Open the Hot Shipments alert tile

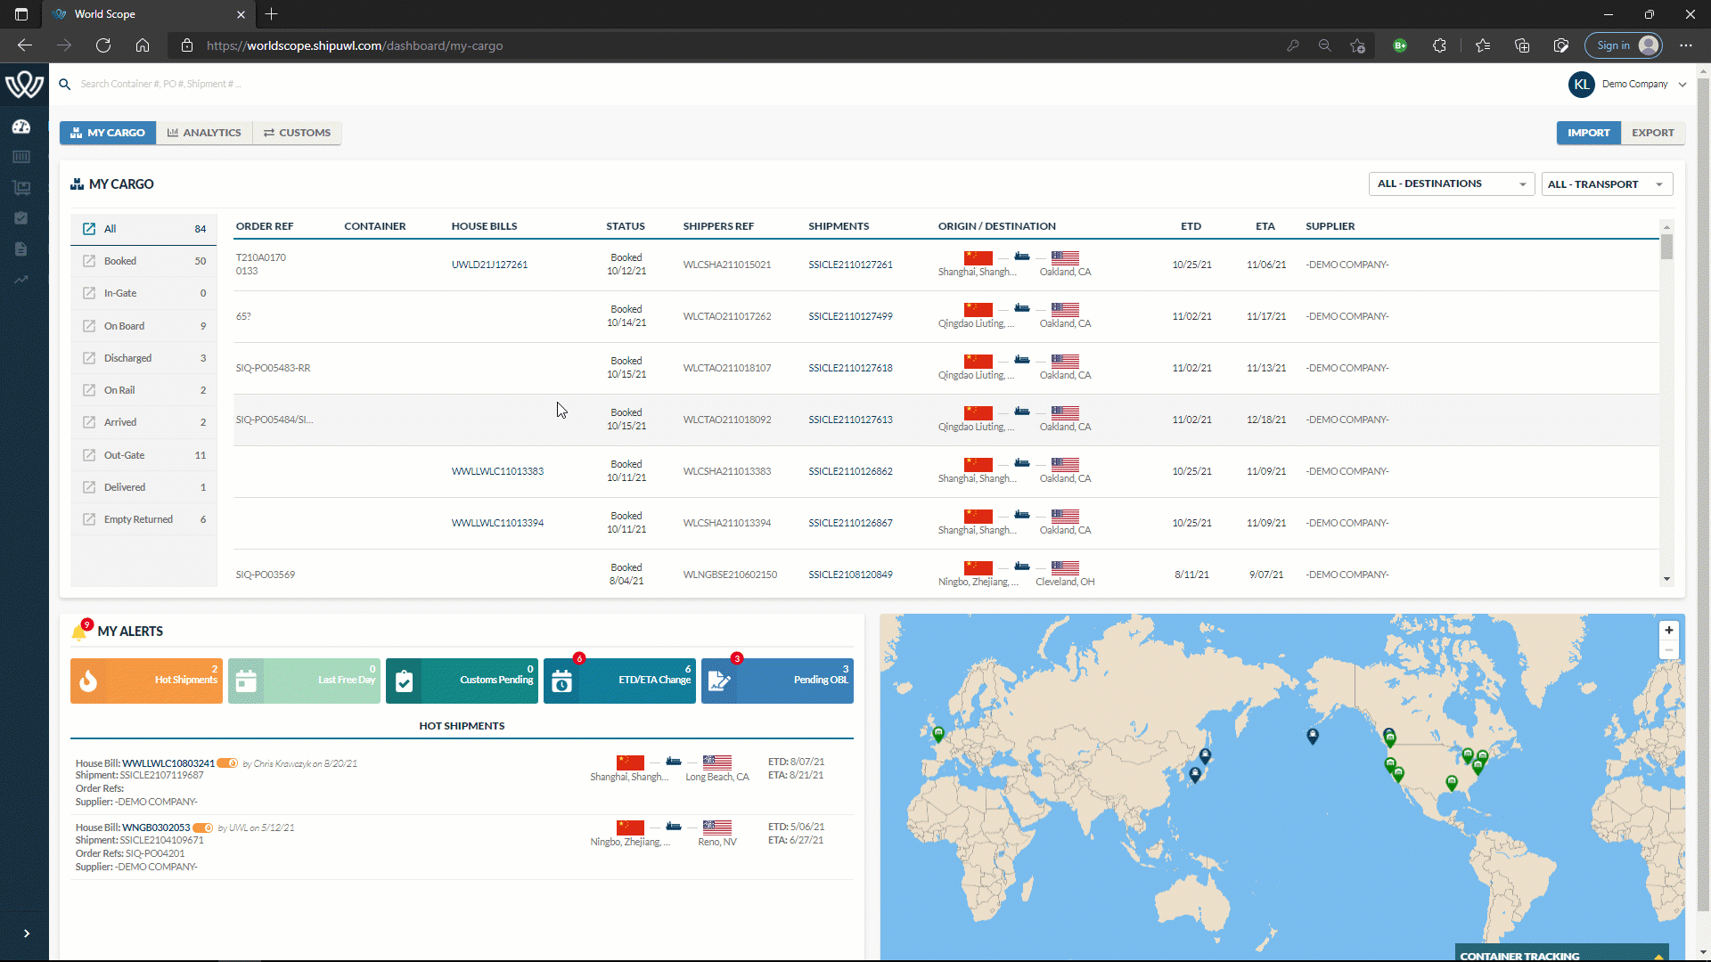[145, 681]
